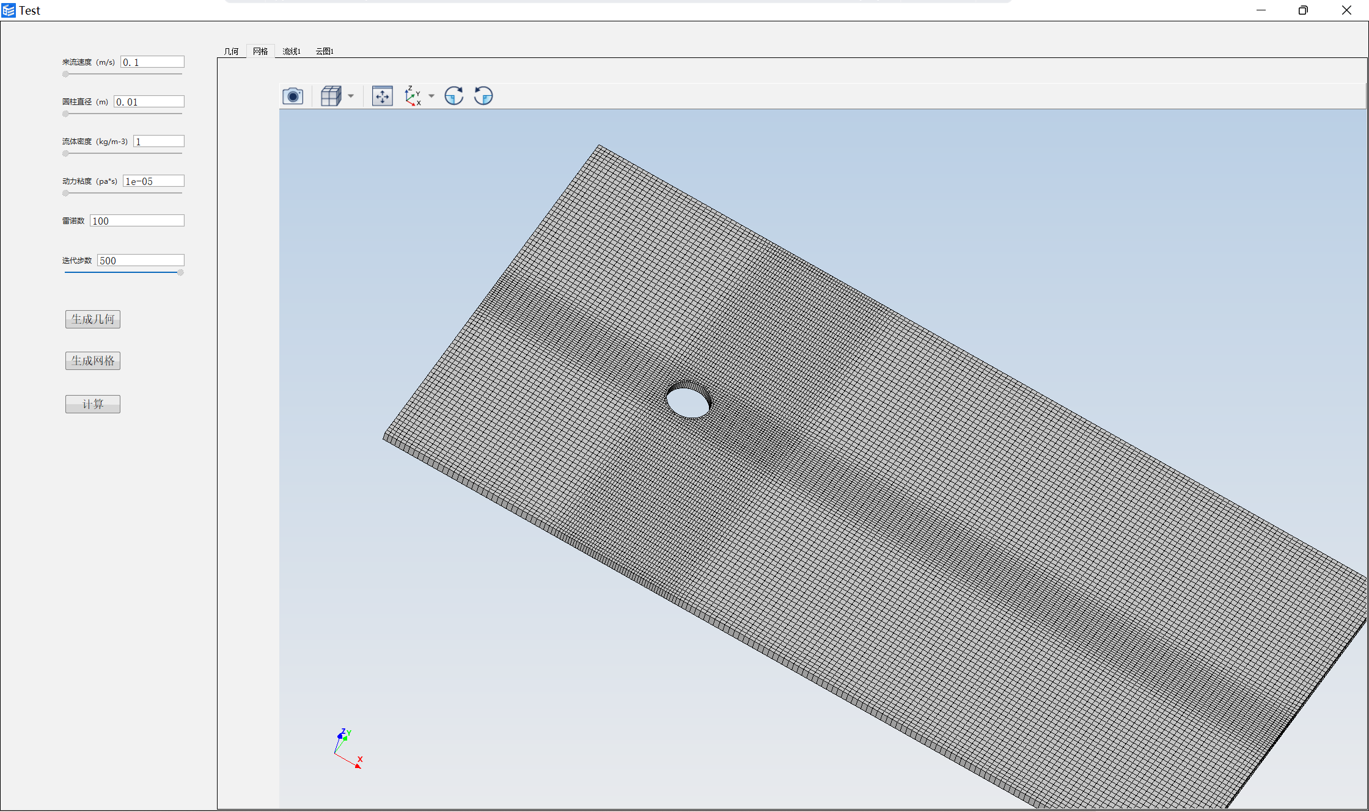This screenshot has height=812, width=1369.
Task: Focus the 流体密度 input field
Action: pyautogui.click(x=159, y=142)
